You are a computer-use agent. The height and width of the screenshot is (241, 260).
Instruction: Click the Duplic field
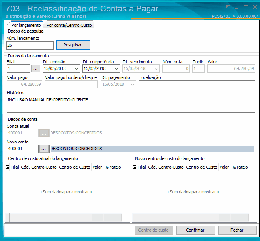click(198, 68)
